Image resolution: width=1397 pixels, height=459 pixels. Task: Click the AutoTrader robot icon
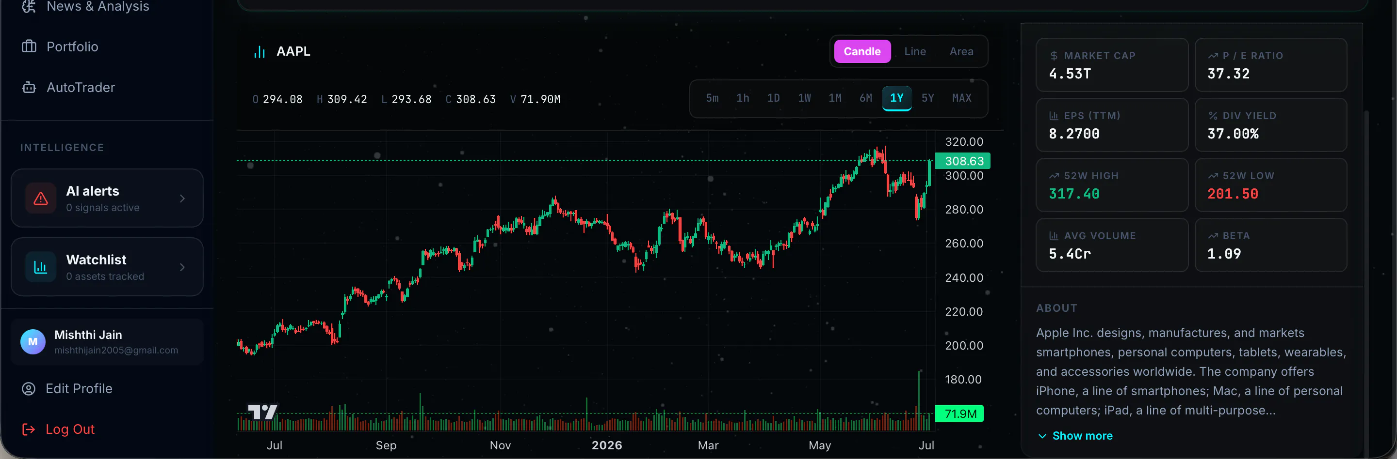[x=29, y=87]
